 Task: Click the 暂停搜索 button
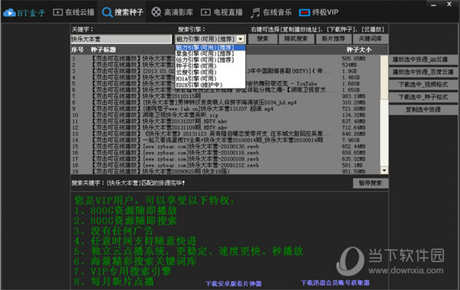370,183
